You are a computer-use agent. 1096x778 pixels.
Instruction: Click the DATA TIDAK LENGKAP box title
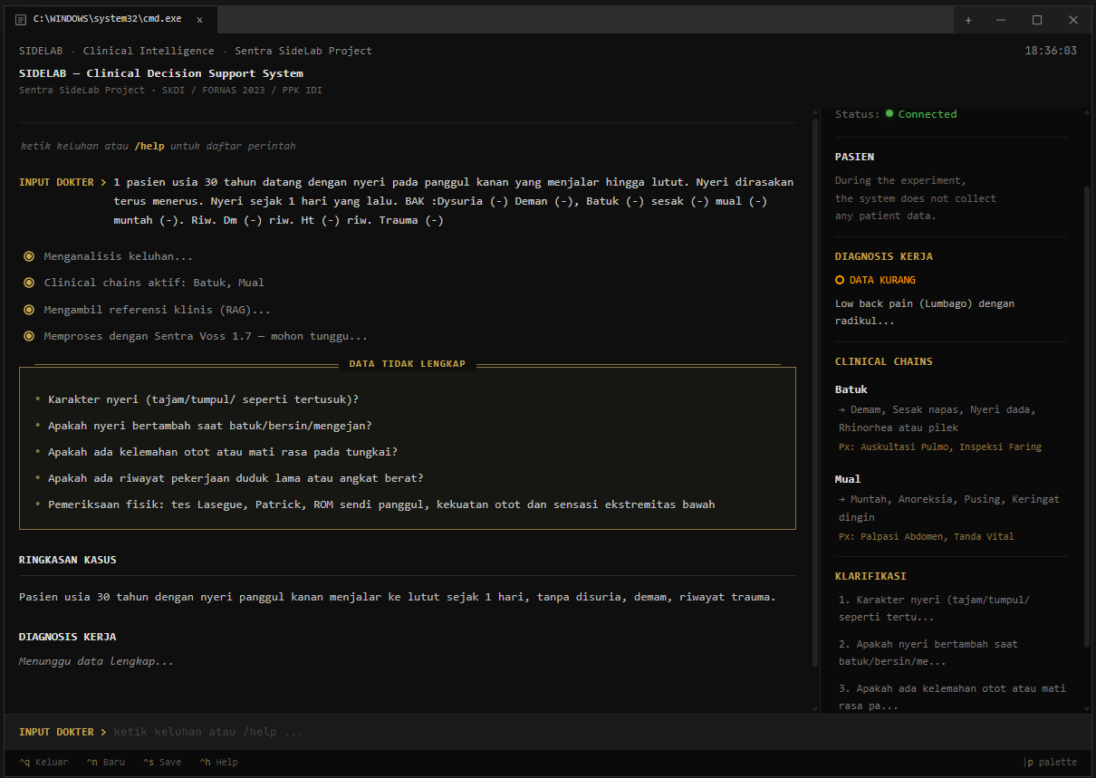tap(407, 364)
